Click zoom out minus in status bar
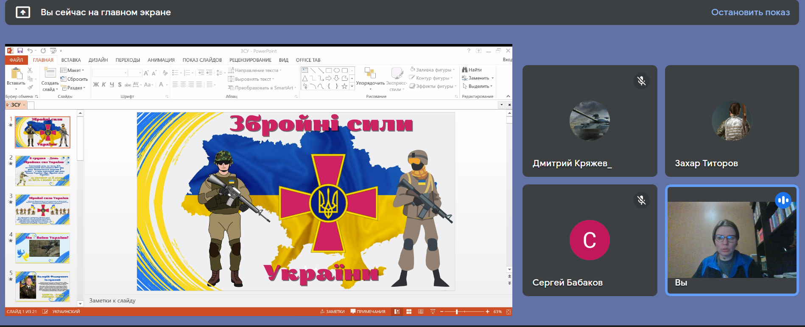The width and height of the screenshot is (805, 327). (442, 312)
